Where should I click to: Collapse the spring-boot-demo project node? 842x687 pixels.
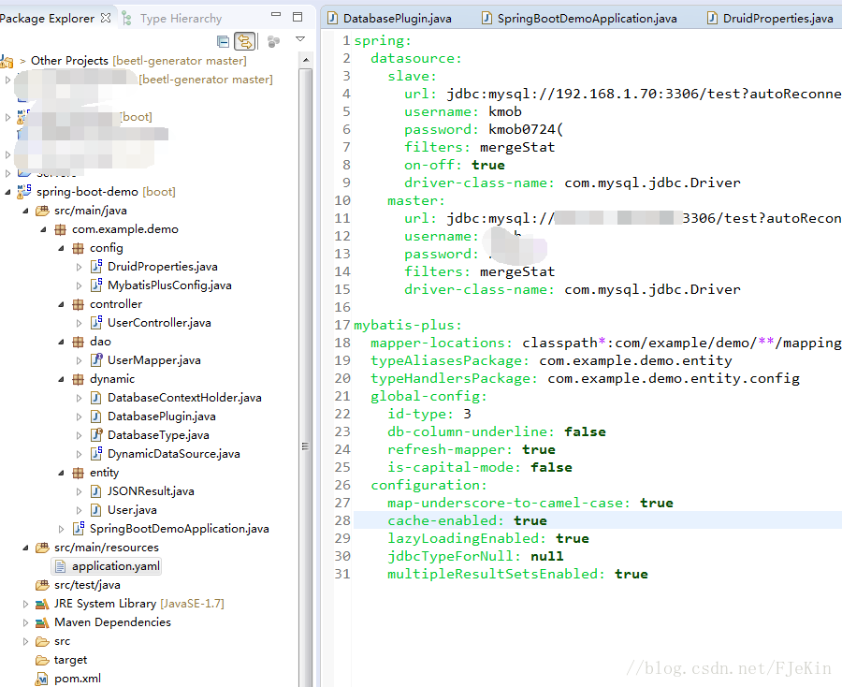7,192
